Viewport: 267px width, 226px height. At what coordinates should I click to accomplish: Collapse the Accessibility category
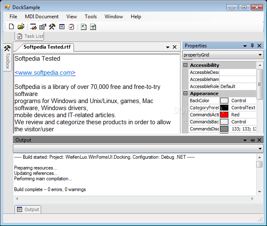click(x=186, y=65)
